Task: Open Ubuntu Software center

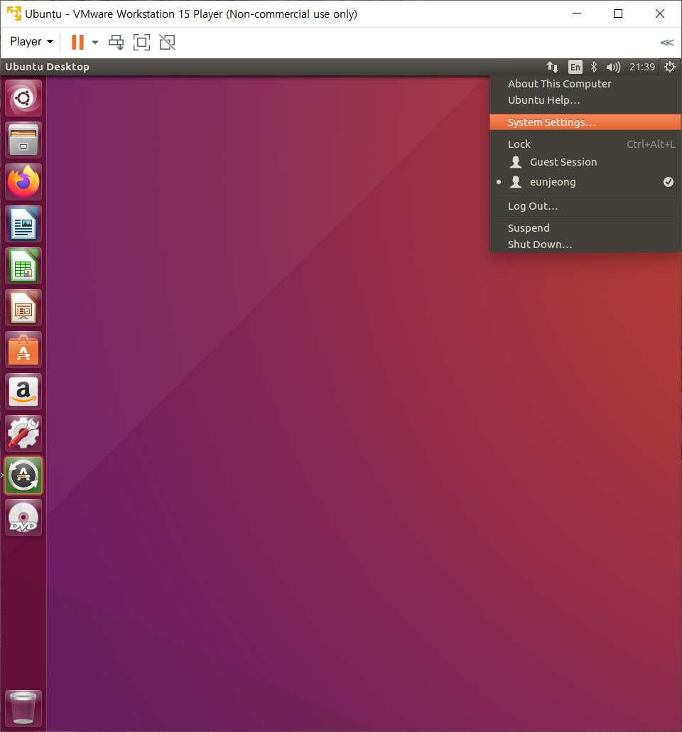Action: click(23, 350)
